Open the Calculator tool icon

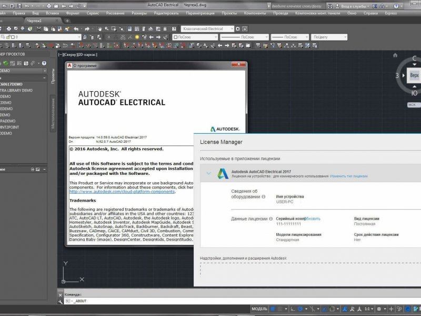click(165, 29)
